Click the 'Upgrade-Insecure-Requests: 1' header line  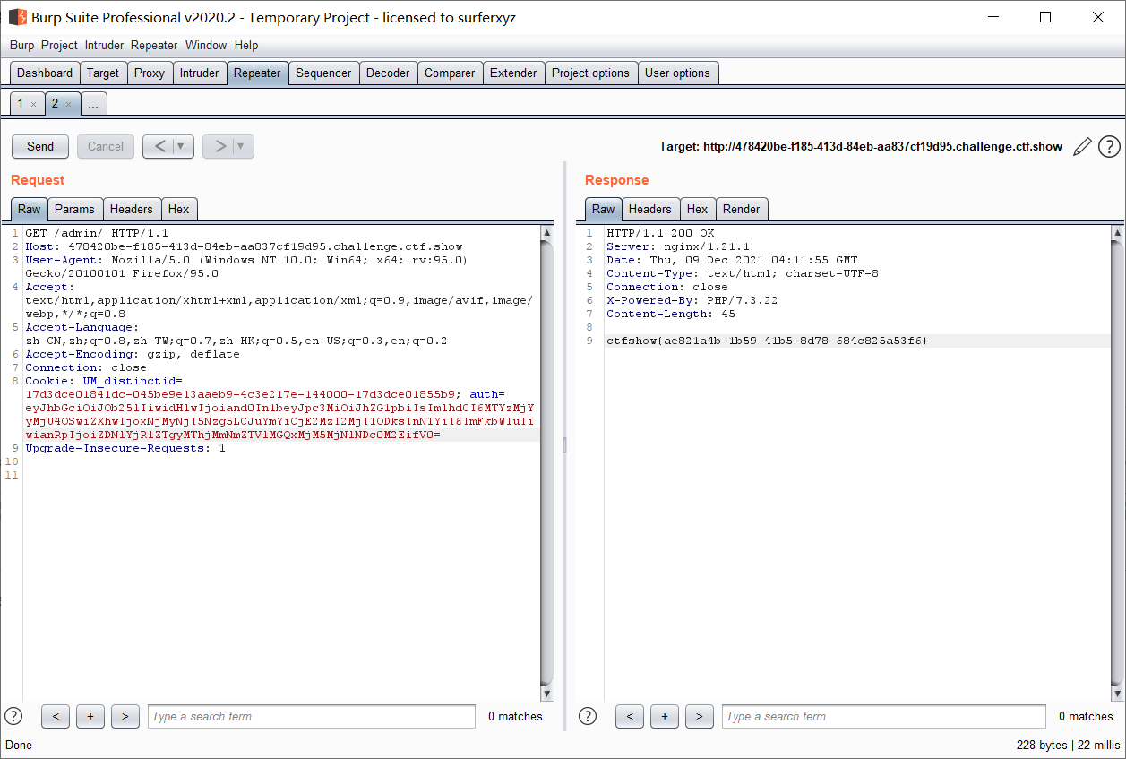(x=125, y=448)
